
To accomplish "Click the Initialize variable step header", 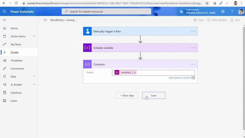I will (140, 48).
